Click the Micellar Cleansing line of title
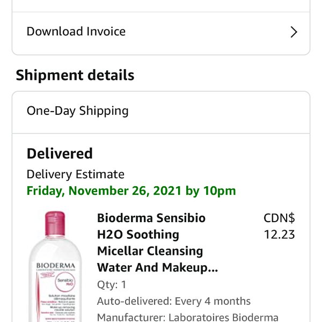 tap(150, 251)
